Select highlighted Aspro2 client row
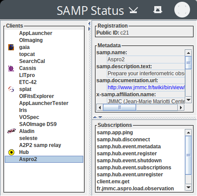This screenshot has height=196, width=197. tap(44, 159)
